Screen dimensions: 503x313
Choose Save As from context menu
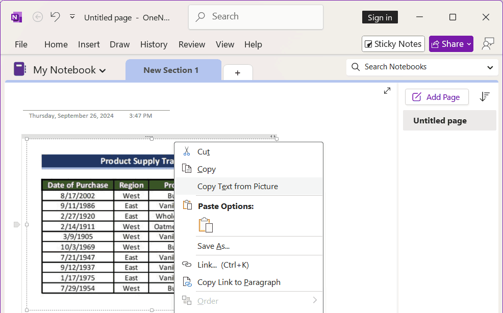(x=213, y=246)
